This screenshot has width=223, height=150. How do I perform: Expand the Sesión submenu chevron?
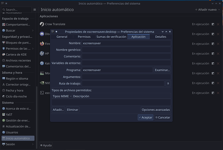click(x=33, y=144)
